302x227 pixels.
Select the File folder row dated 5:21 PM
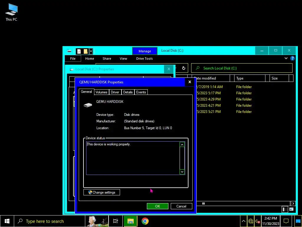pos(244,111)
